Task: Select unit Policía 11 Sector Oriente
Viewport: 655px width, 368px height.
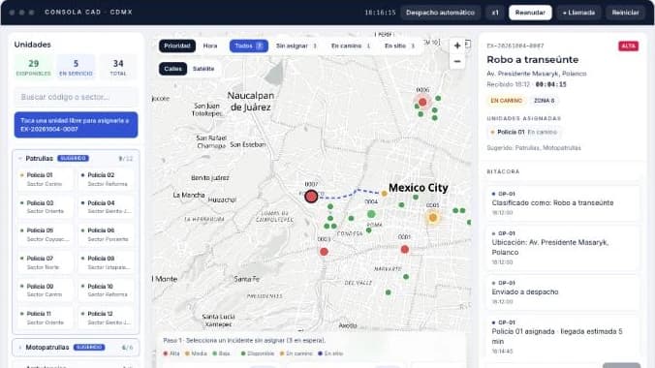Action: click(x=46, y=318)
